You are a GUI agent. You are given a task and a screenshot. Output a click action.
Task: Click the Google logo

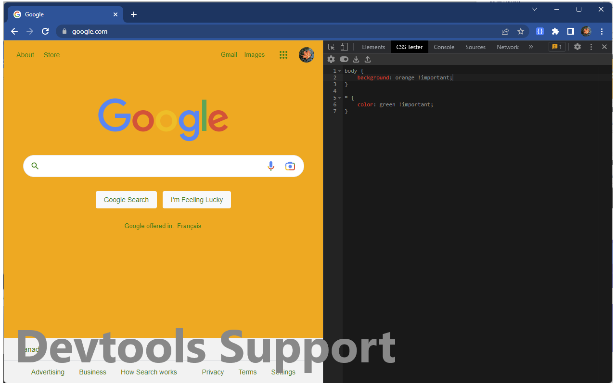(x=163, y=119)
